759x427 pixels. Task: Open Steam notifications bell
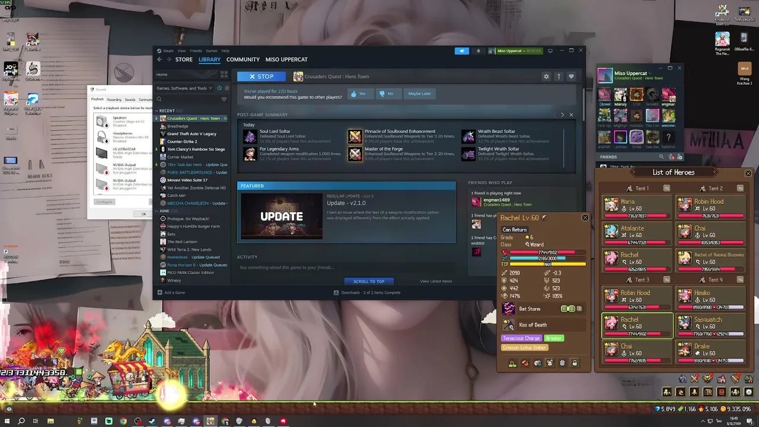[479, 51]
